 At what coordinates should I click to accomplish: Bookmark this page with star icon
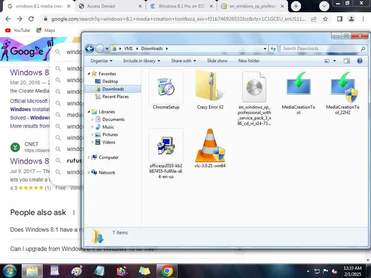(x=325, y=19)
